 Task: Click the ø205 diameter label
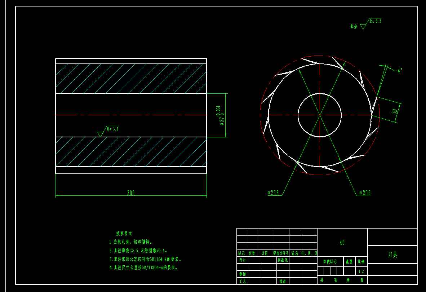[365, 193]
